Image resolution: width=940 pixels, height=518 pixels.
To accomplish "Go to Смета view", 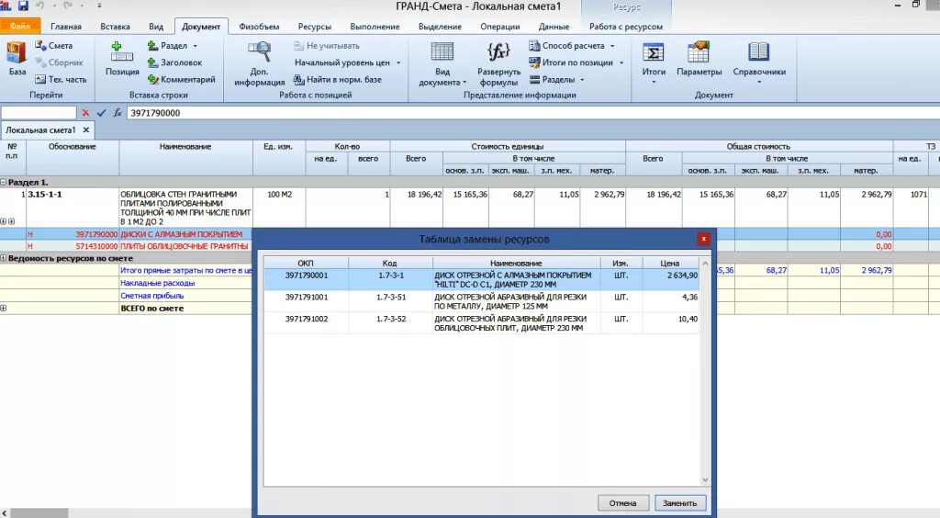I will [x=53, y=46].
